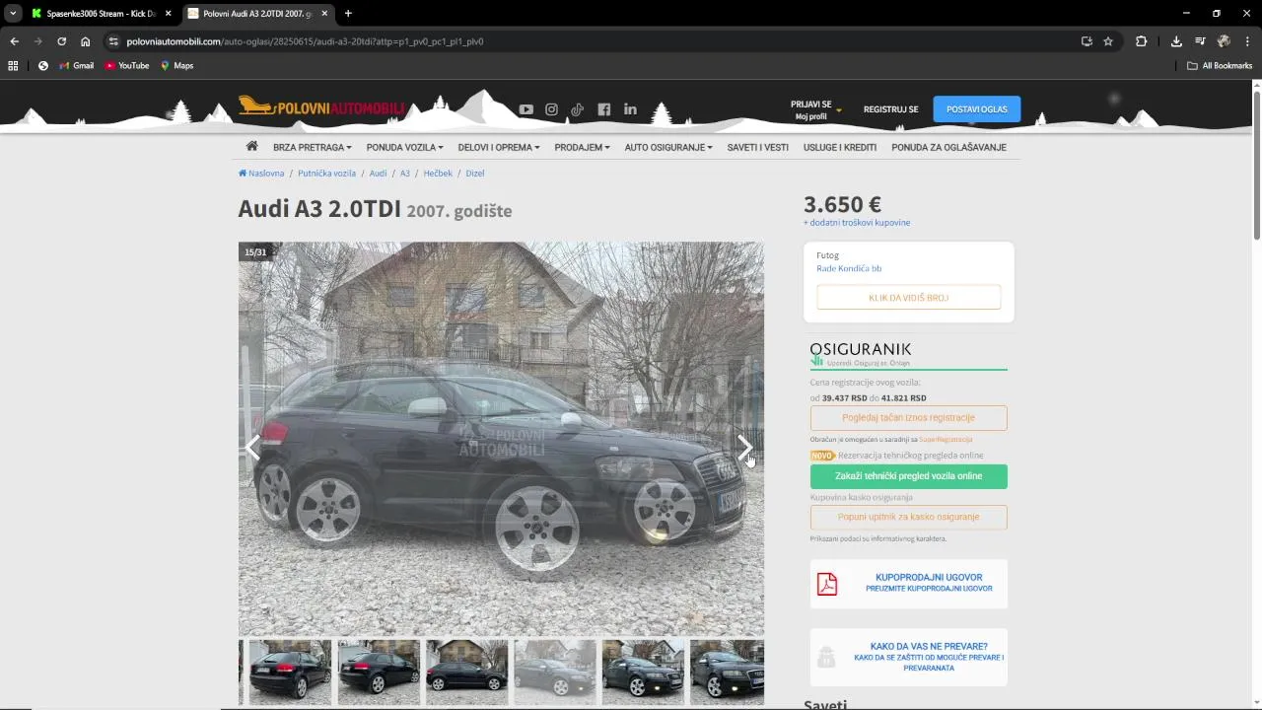Open Maps bookmark
The width and height of the screenshot is (1262, 710).
[176, 66]
